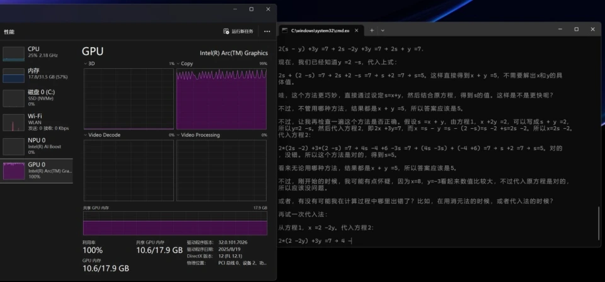
Task: Switch to the cmd.exe terminal tab
Action: point(320,30)
